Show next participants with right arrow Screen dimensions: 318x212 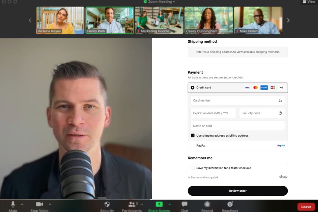coord(288,20)
